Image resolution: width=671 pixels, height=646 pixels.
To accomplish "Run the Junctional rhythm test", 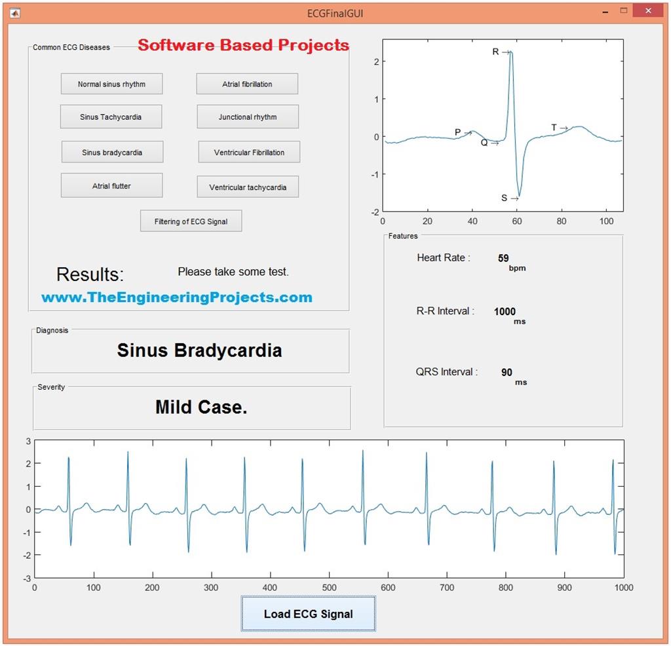I will tap(247, 116).
